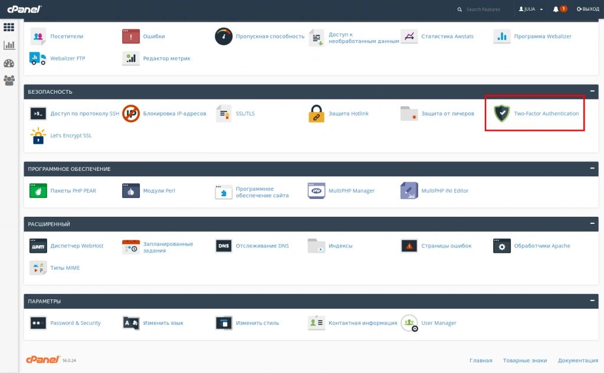
Task: Open the SSL/TLS certificate icon
Action: click(x=224, y=114)
